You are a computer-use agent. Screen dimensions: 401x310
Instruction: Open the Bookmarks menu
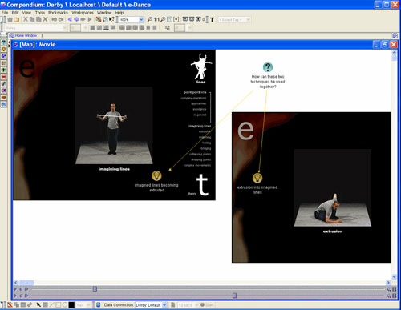58,13
